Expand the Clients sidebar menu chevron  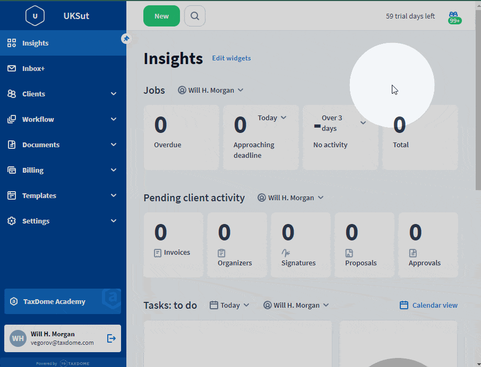(113, 94)
